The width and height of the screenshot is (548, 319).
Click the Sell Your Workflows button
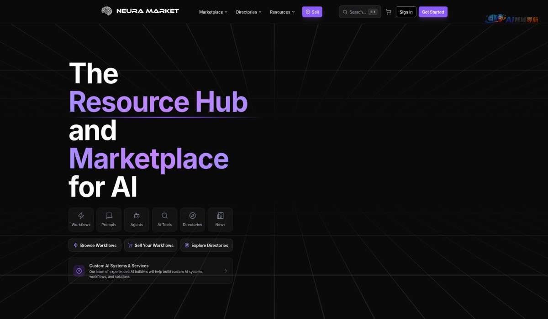pos(151,245)
